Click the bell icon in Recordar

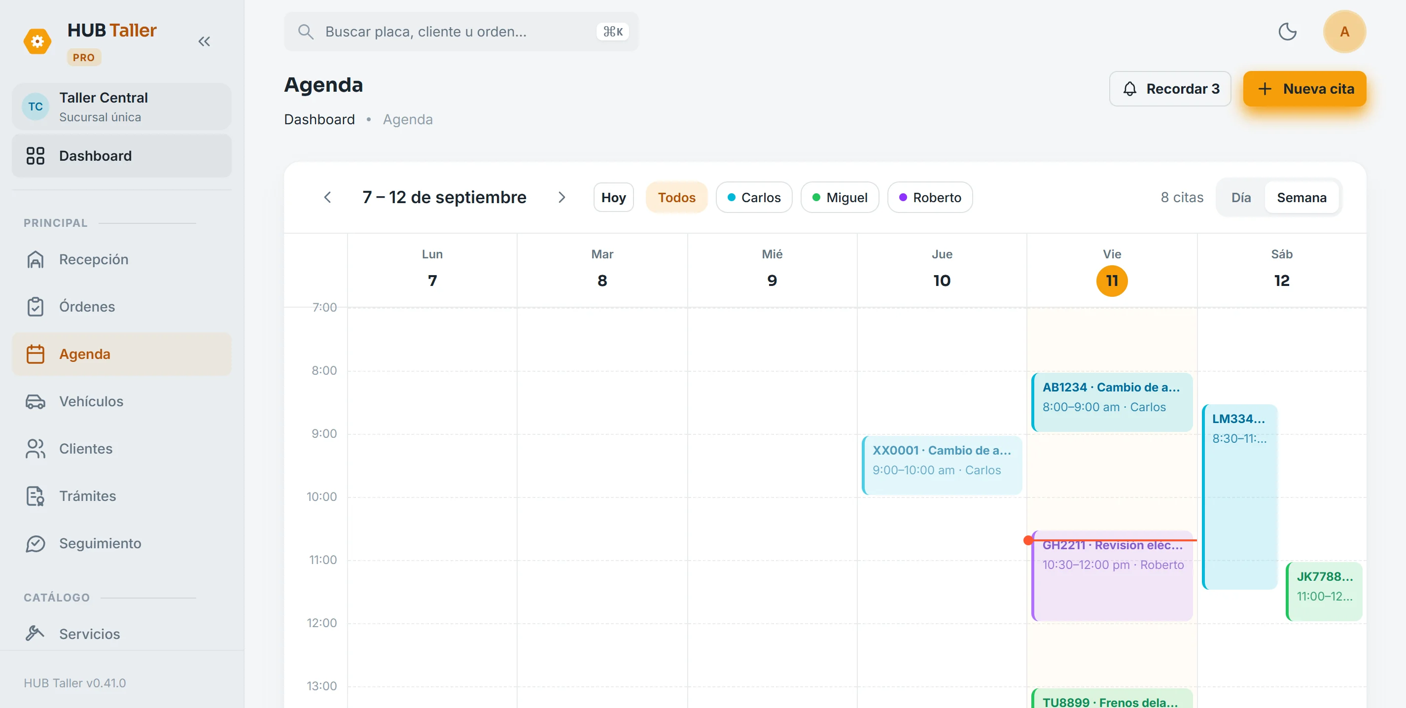tap(1129, 88)
